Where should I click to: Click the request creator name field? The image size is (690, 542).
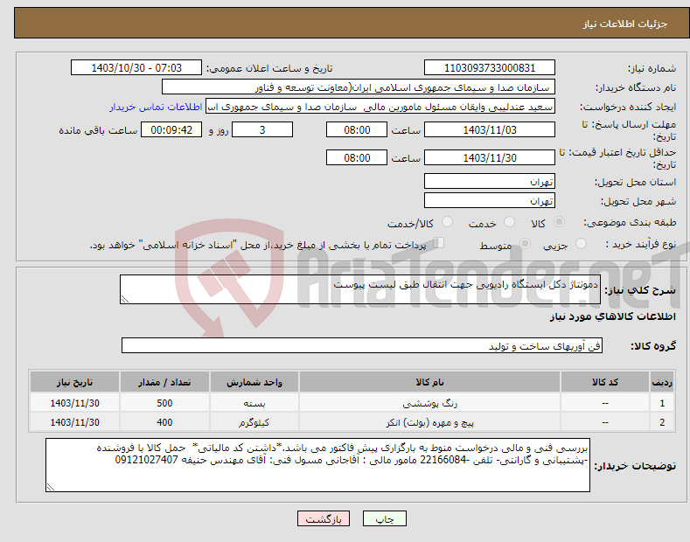380,107
